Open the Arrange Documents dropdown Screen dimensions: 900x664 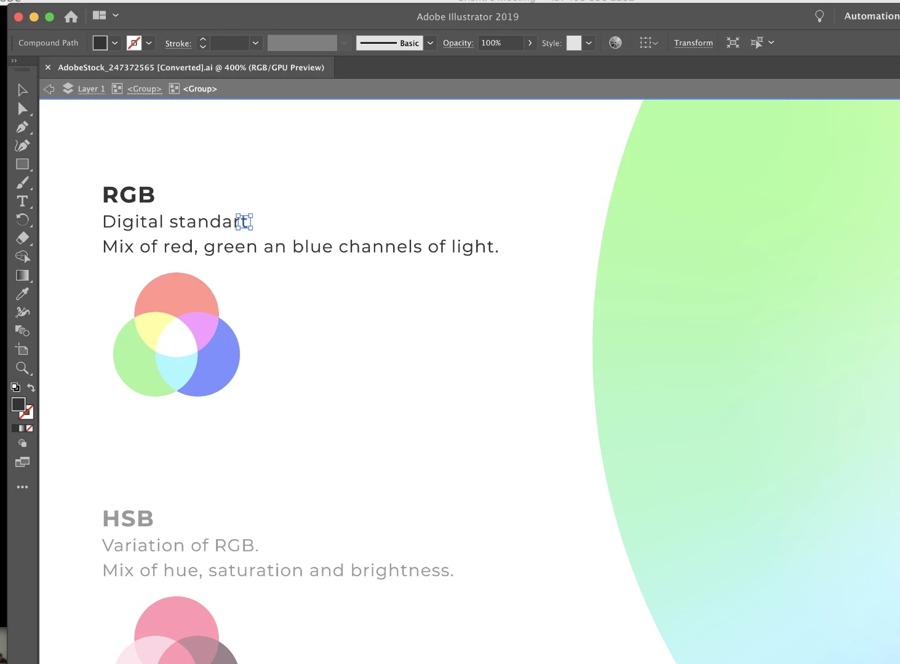coord(106,15)
